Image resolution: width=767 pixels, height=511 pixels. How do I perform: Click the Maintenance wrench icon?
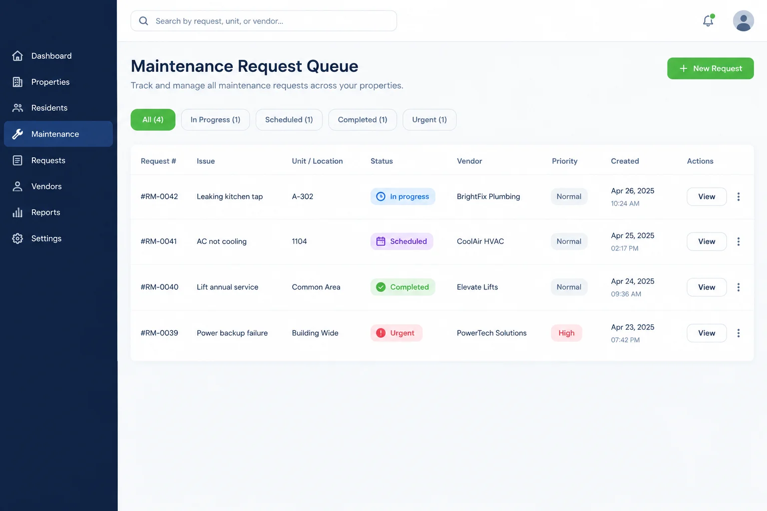pos(17,134)
